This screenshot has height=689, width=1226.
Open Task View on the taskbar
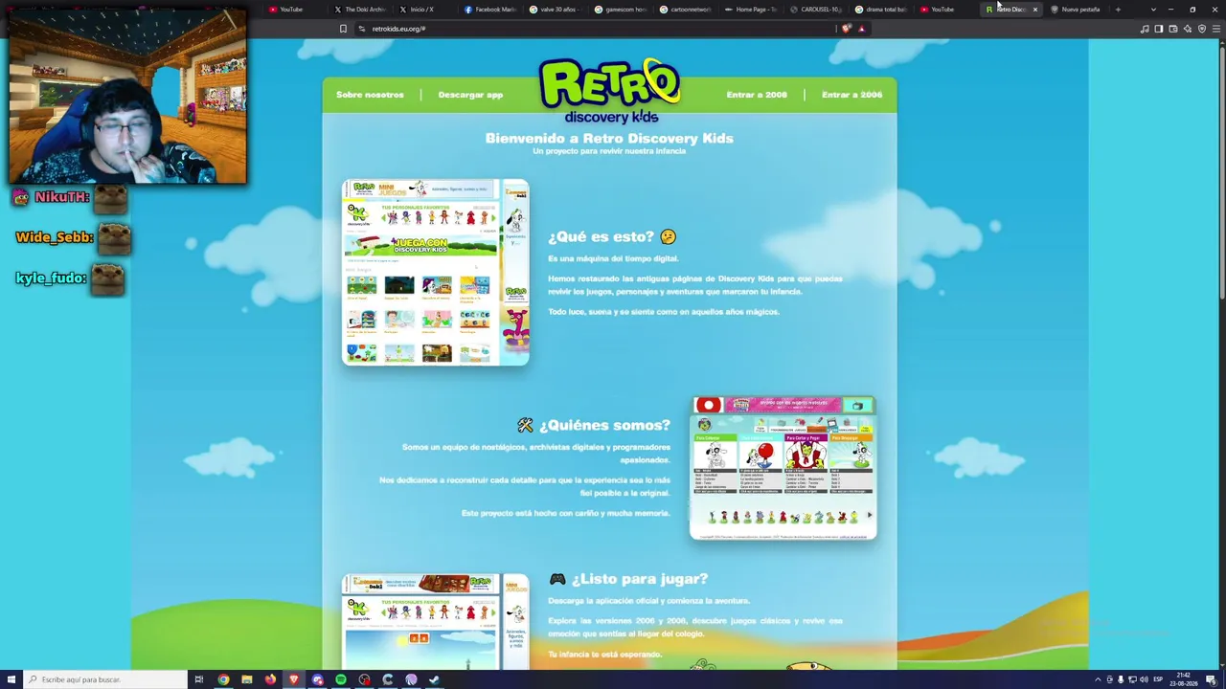pyautogui.click(x=199, y=679)
